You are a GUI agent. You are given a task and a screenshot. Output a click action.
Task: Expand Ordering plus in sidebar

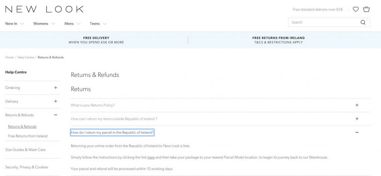coord(56,87)
